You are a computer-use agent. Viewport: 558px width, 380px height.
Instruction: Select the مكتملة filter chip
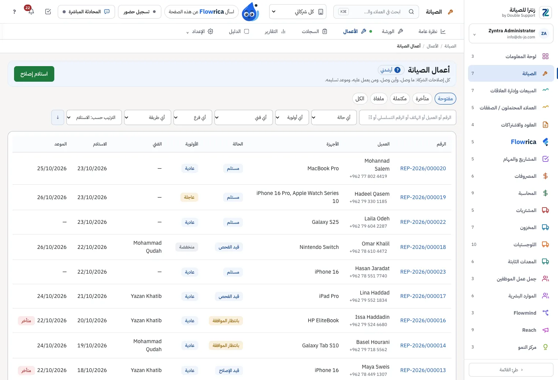400,98
